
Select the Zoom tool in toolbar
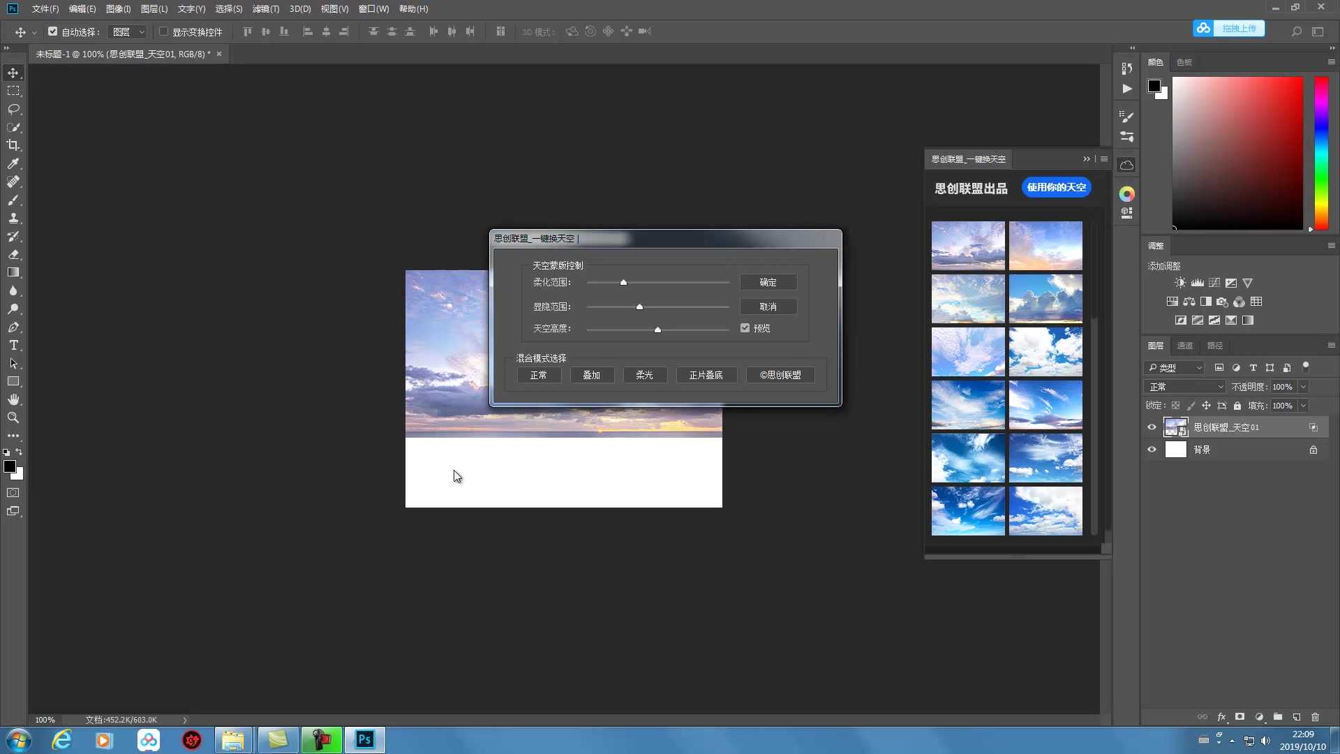click(13, 417)
